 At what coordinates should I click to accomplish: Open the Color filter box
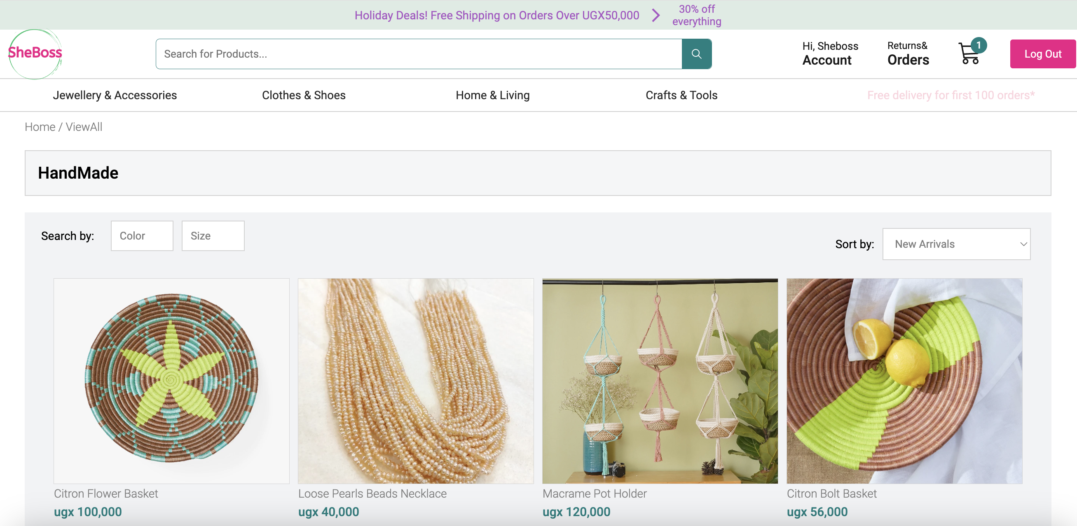coord(142,236)
